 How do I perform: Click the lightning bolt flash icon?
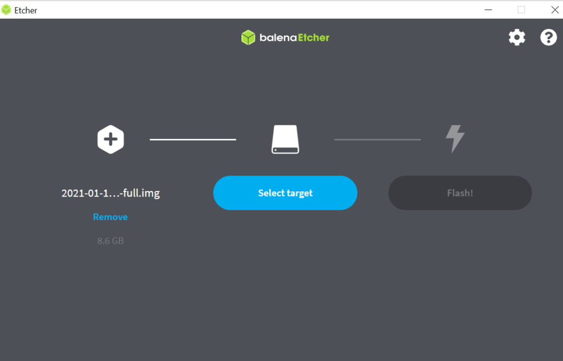(x=455, y=139)
